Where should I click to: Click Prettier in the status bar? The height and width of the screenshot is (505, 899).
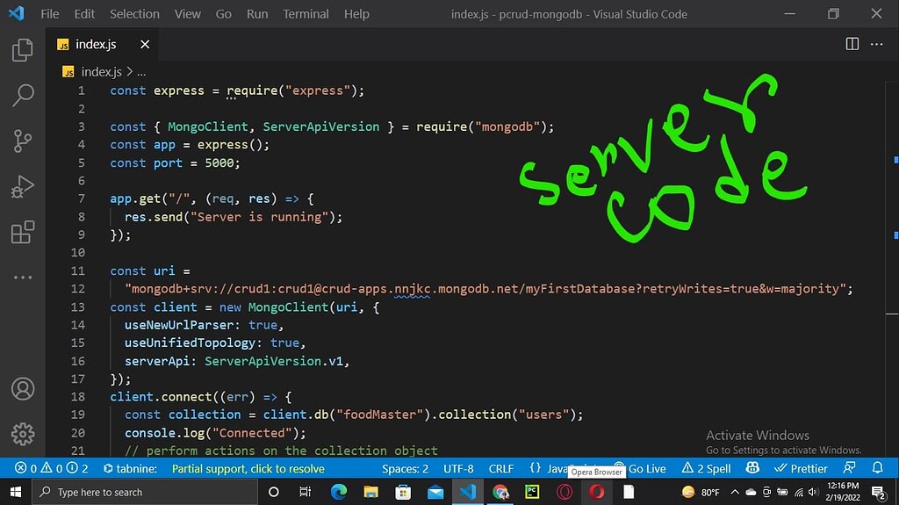(800, 469)
